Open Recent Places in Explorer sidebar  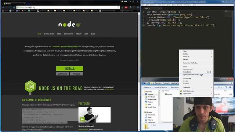pyautogui.click(x=151, y=99)
